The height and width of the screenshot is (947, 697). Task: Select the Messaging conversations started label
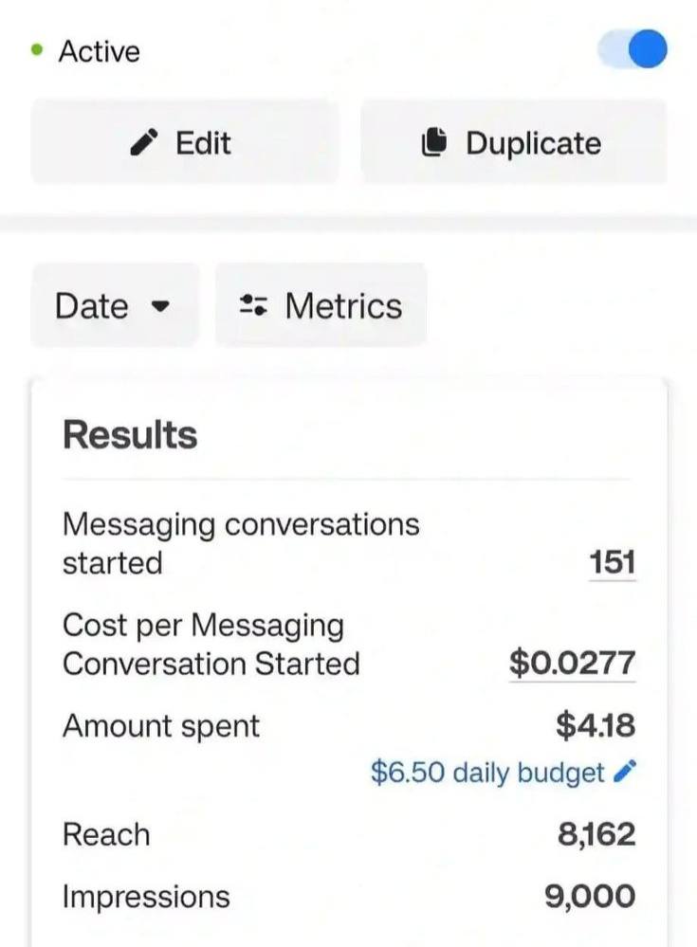241,542
